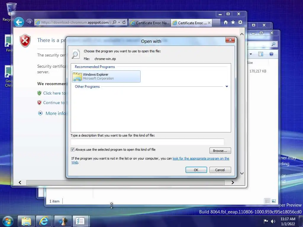Open Favorites star in Internet Explorer
The height and width of the screenshot is (227, 303).
tap(233, 22)
